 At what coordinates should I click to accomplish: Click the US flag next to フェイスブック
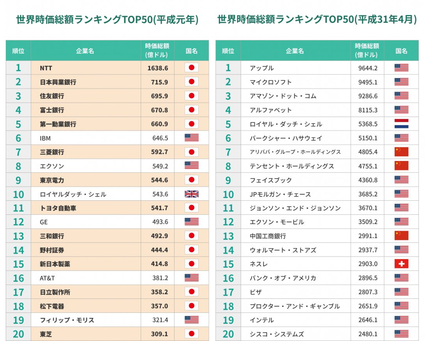(x=401, y=180)
